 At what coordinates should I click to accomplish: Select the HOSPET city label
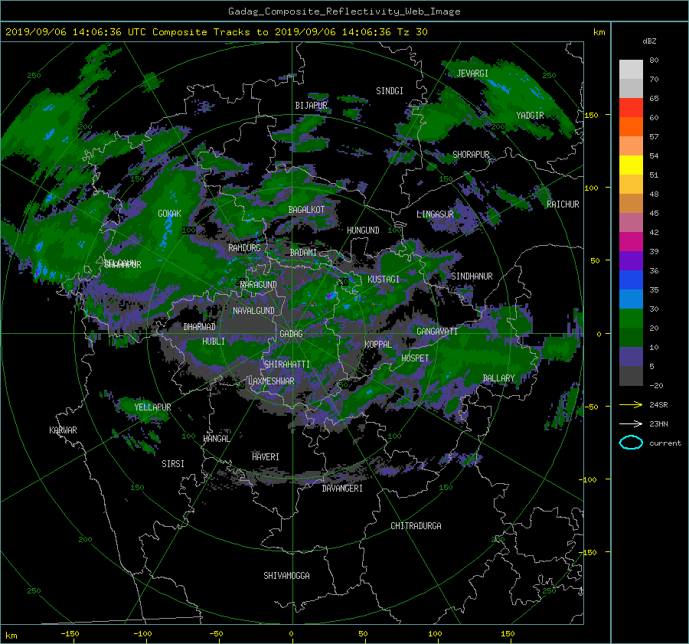415,358
